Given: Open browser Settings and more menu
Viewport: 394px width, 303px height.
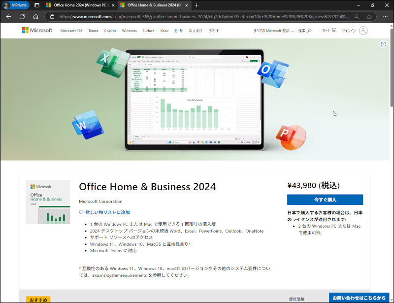Looking at the screenshot, I should 385,17.
